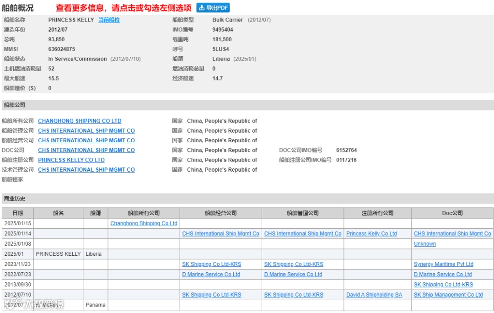
Task: Click the 注册所有公司 column header
Action: [377, 213]
